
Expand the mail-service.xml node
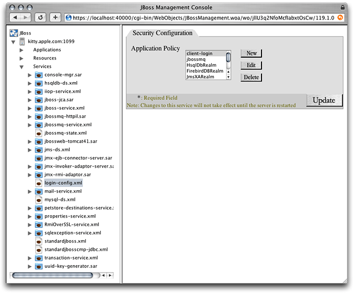[x=29, y=191]
